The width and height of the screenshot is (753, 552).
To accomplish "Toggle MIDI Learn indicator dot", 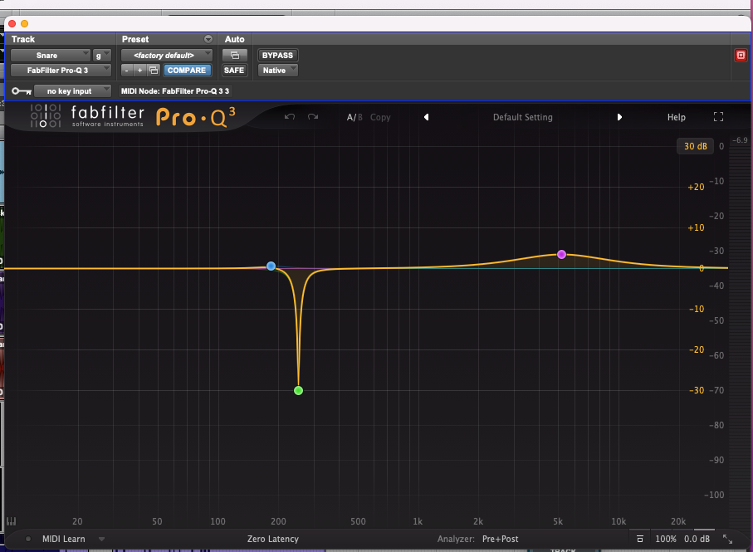I will pyautogui.click(x=28, y=539).
